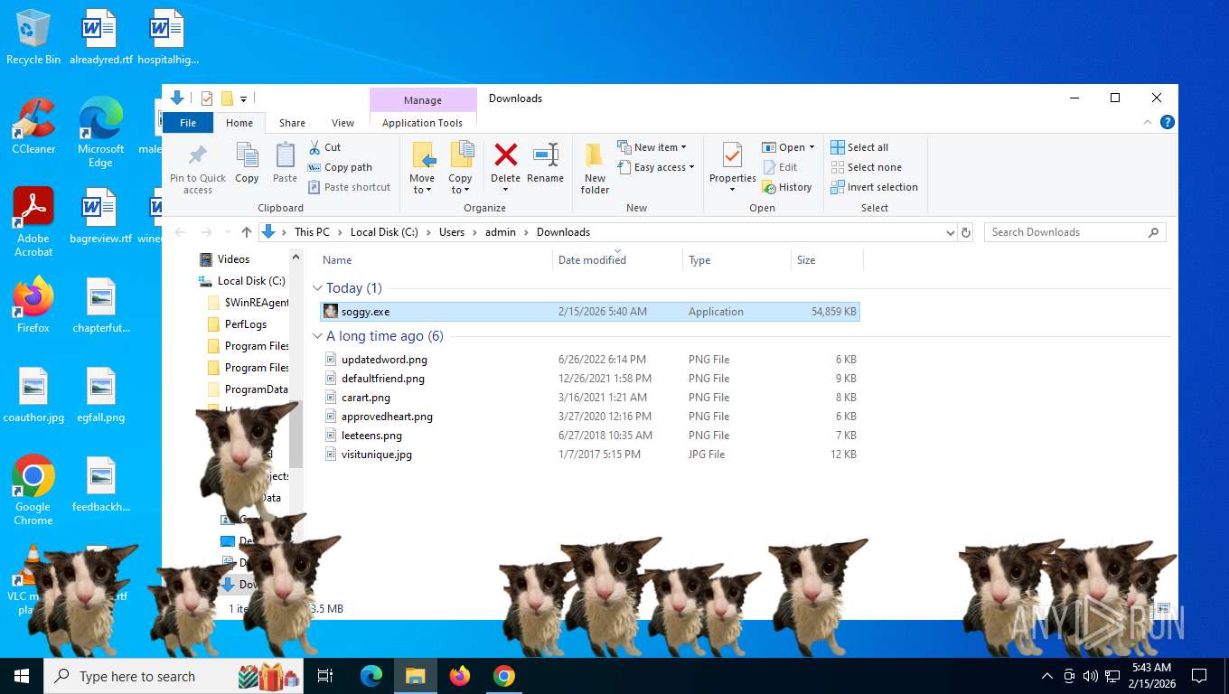Select updatedword.png file

590,360
